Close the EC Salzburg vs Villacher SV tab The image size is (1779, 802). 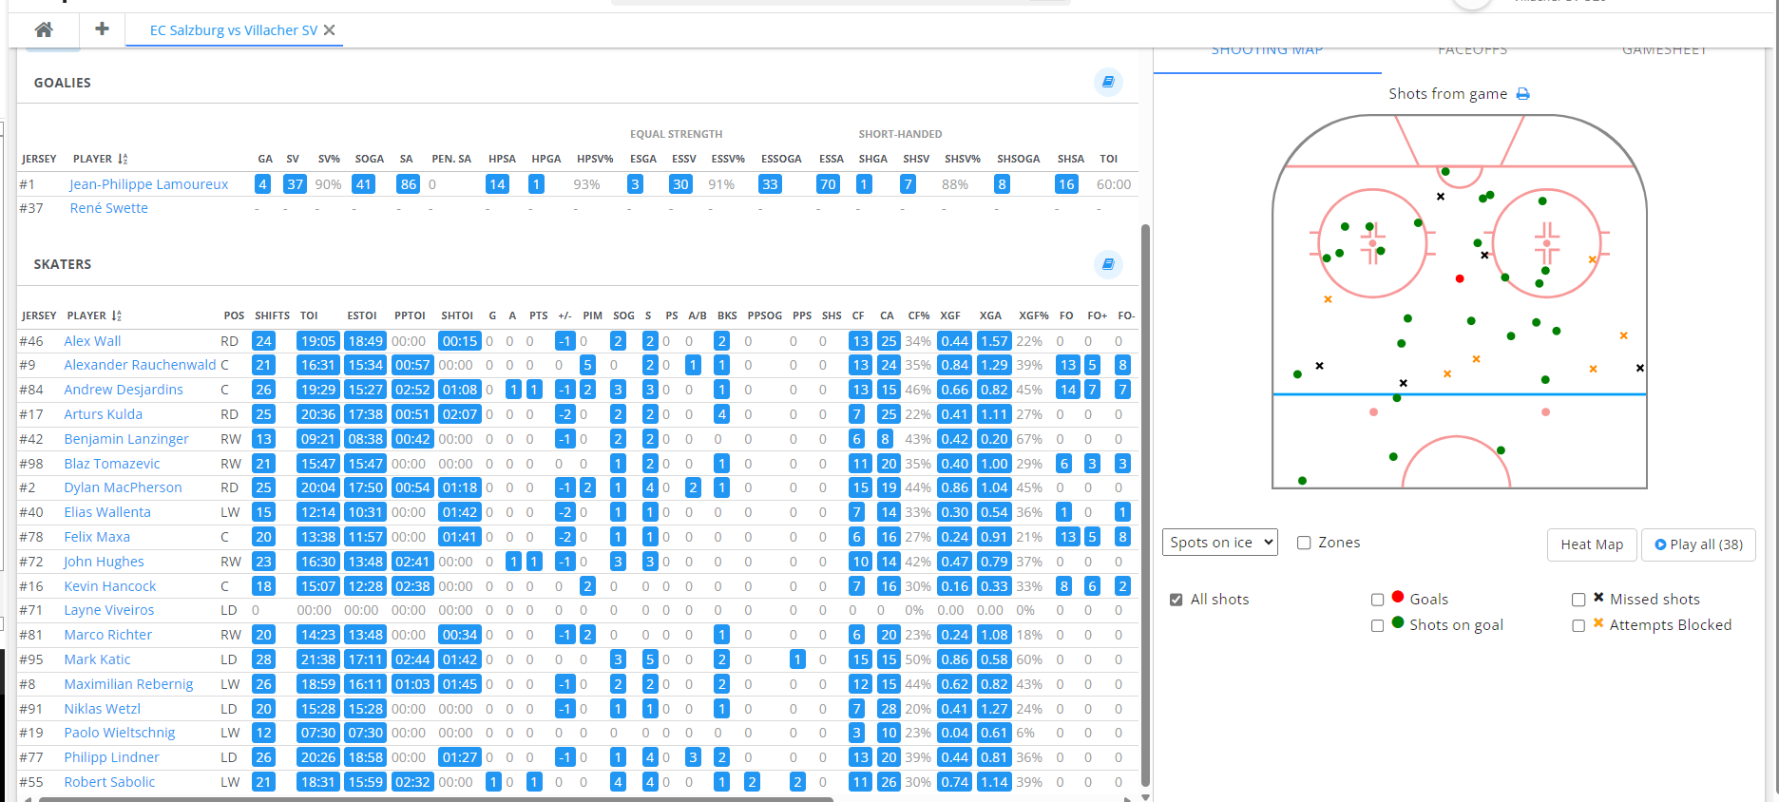coord(330,30)
